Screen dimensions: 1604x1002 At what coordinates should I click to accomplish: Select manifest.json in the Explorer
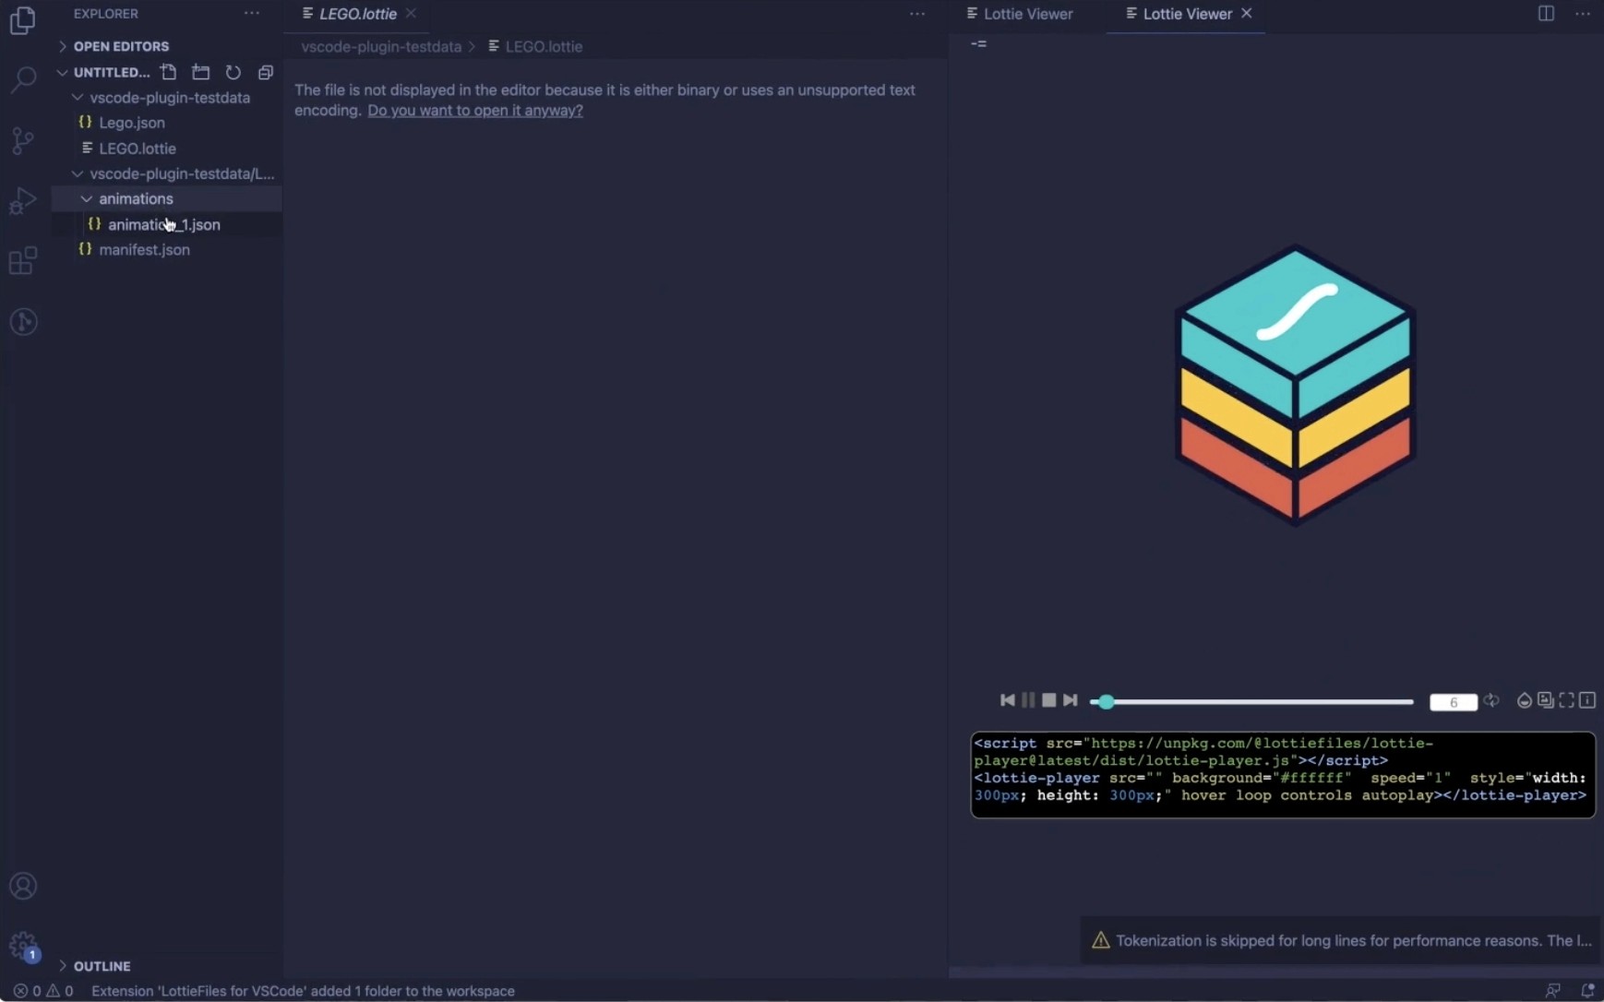[143, 249]
